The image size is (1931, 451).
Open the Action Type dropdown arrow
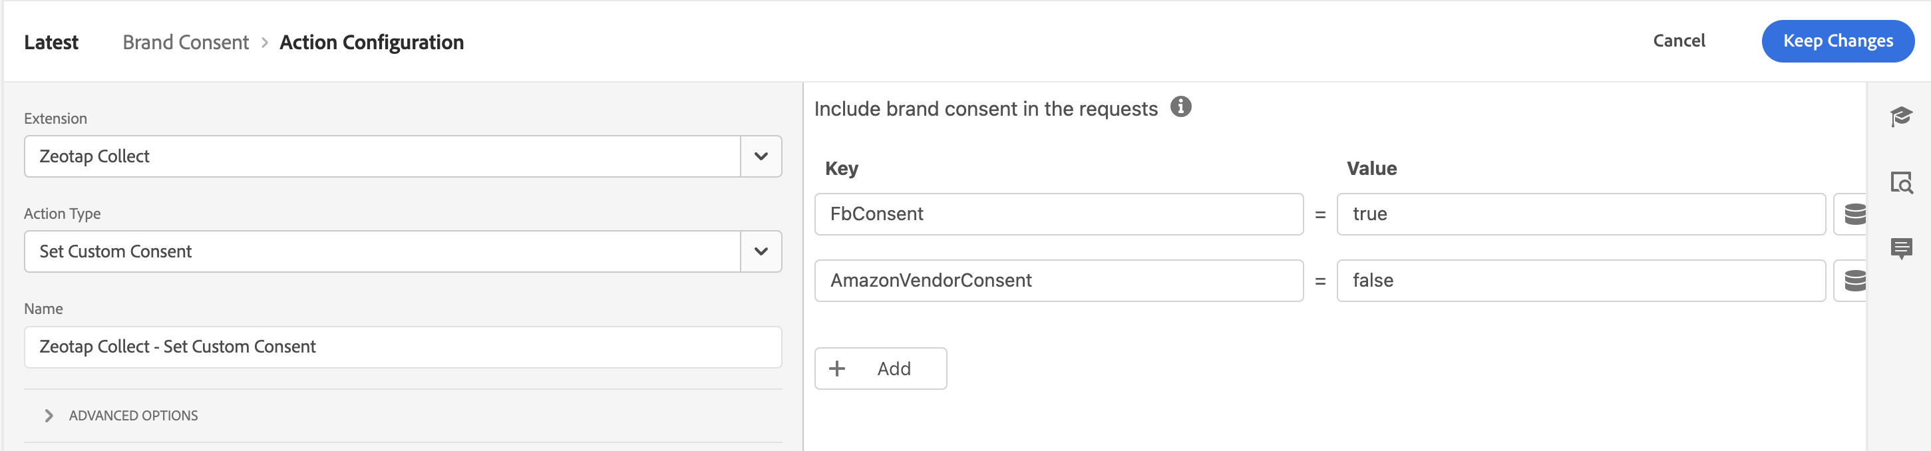(x=760, y=251)
